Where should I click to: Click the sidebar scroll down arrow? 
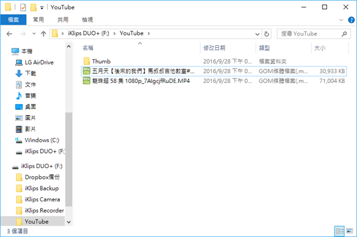69,222
